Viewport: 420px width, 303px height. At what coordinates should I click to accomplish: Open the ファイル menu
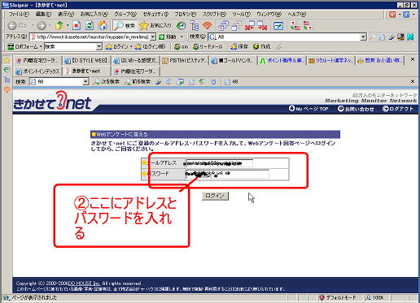coord(19,14)
